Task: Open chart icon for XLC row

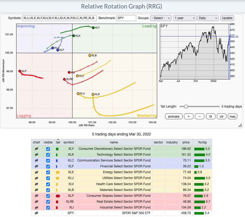Action: click(x=36, y=160)
